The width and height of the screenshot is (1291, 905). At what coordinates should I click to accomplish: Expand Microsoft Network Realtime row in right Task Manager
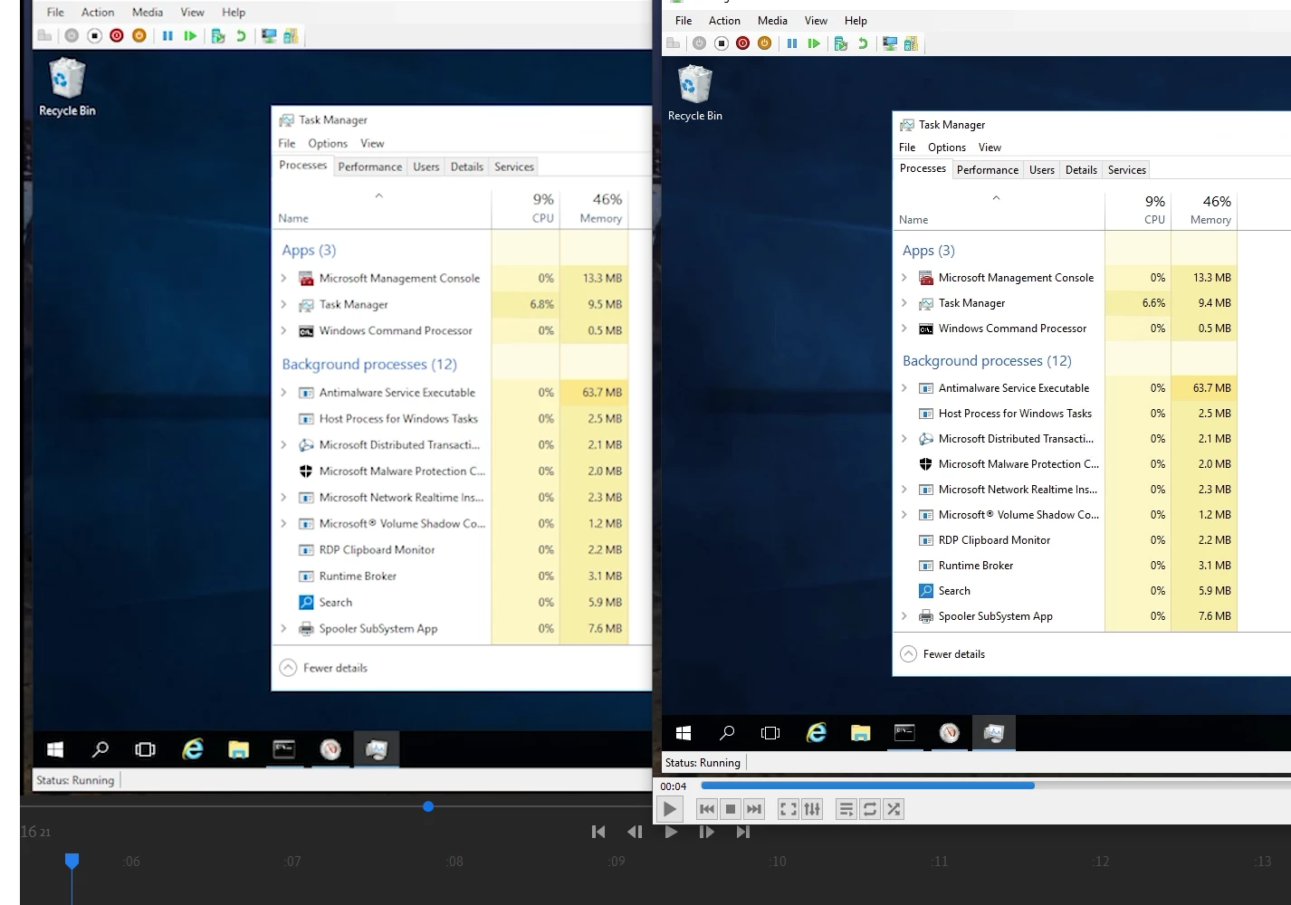tap(904, 490)
